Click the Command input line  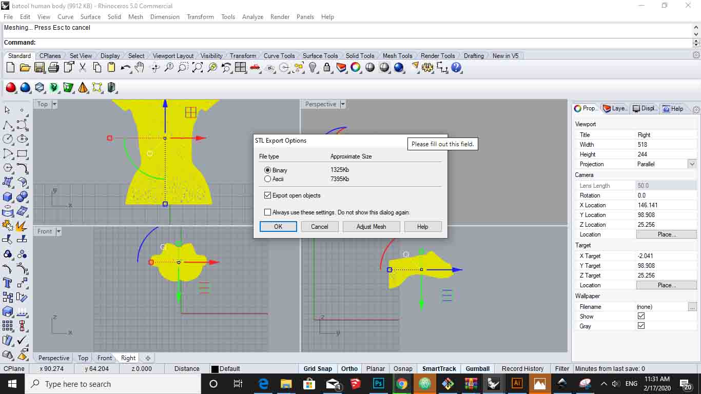tap(347, 43)
